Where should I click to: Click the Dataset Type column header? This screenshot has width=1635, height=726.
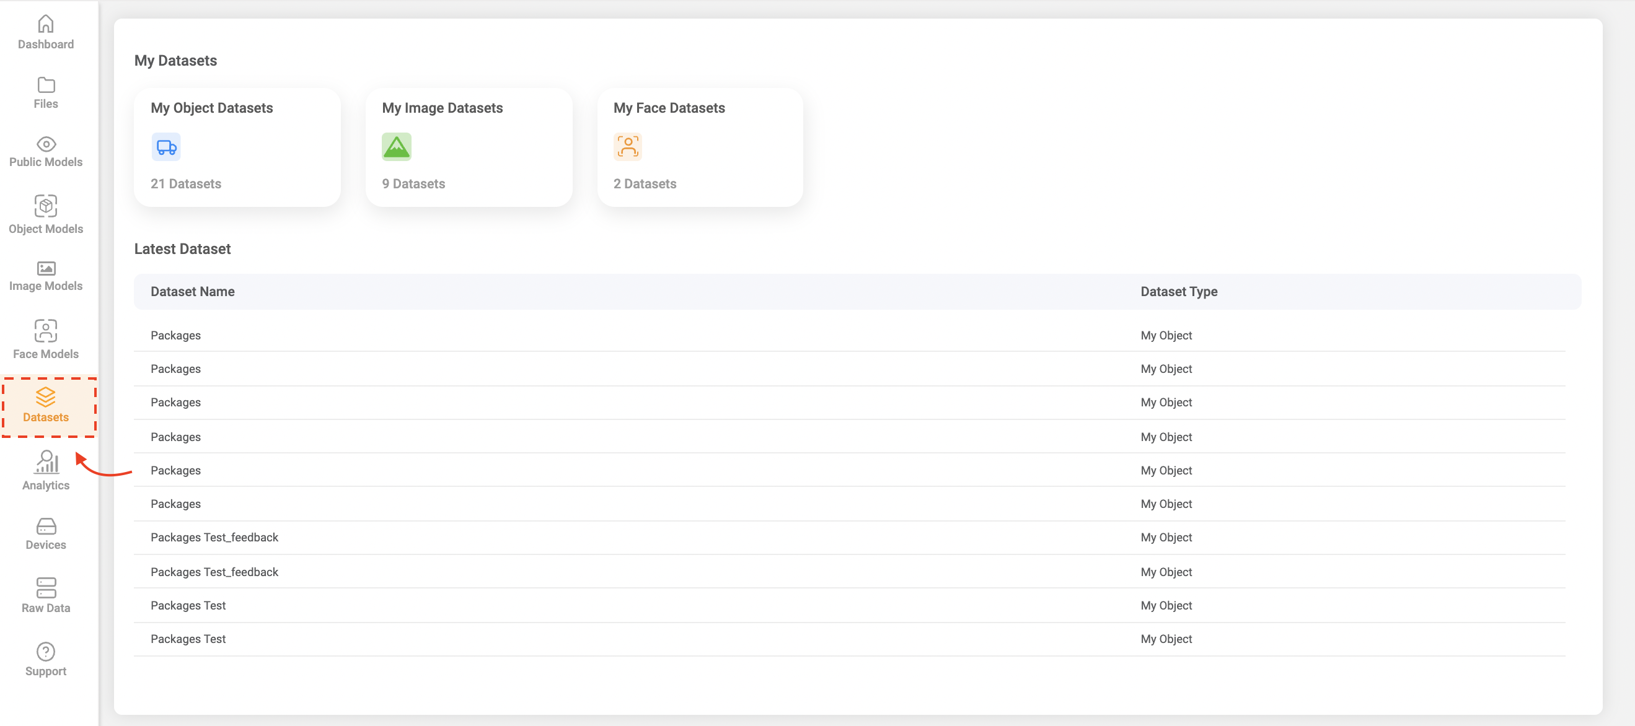point(1179,292)
